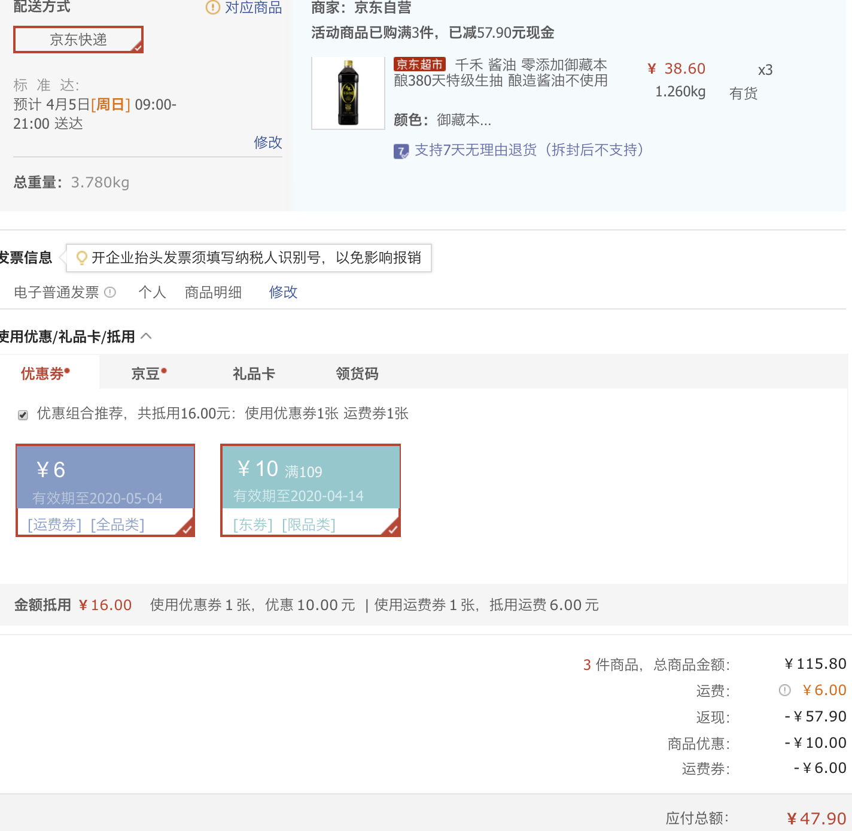Click the 总商品金额 ¥115.80 value
Viewport: 852px width, 831px height.
pos(816,664)
